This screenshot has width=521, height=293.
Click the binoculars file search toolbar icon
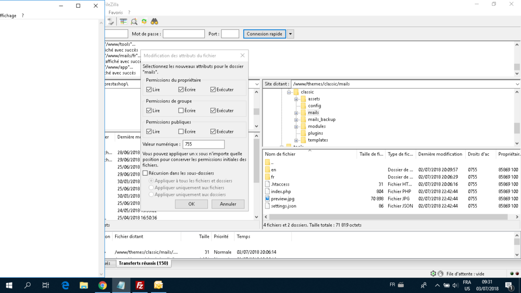tap(154, 21)
